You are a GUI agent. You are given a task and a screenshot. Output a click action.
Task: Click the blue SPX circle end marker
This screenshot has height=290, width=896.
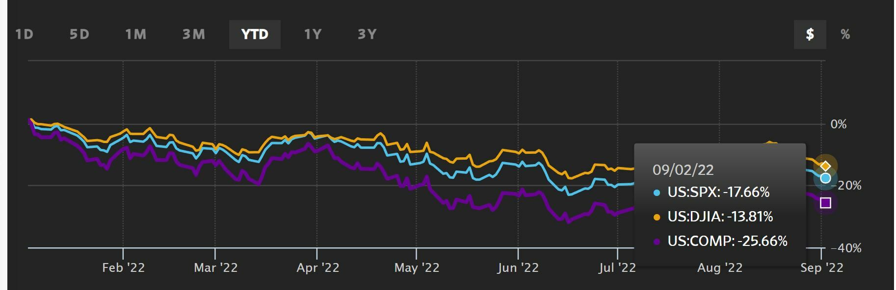point(825,178)
